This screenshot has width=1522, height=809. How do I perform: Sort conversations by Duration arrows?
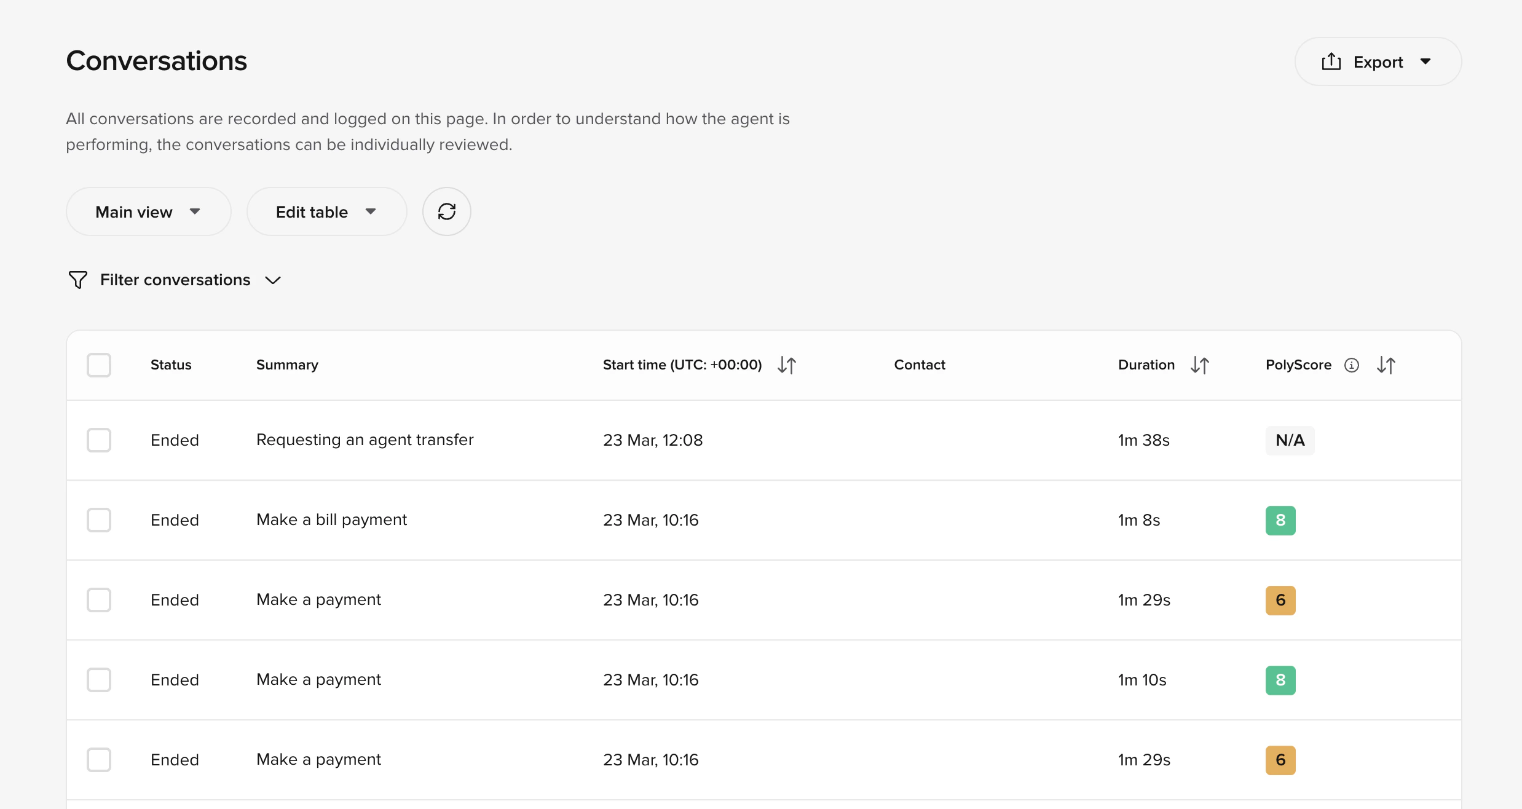click(1199, 365)
